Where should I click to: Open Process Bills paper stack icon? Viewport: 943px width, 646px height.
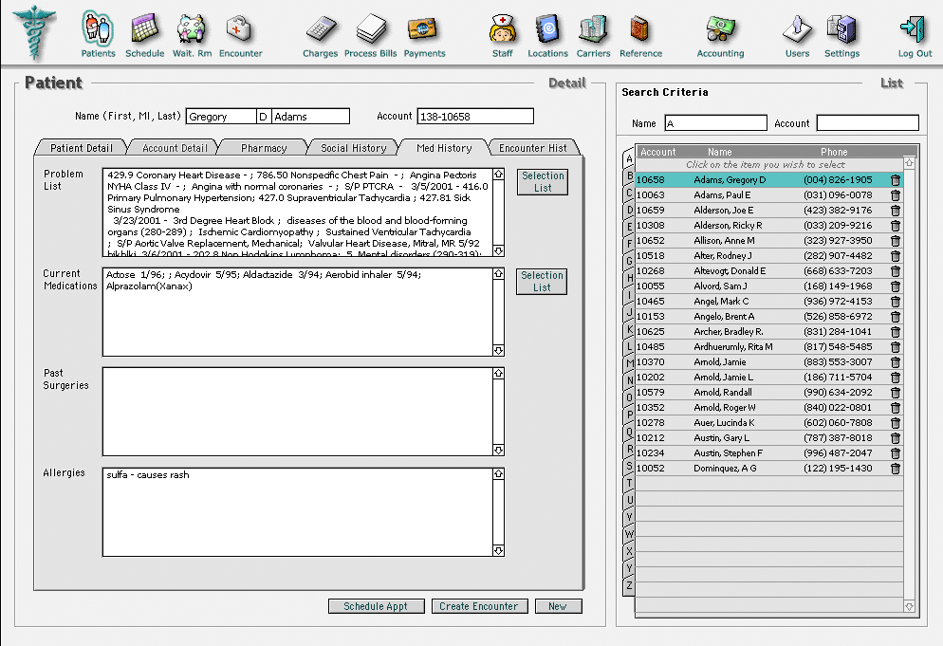coord(370,28)
